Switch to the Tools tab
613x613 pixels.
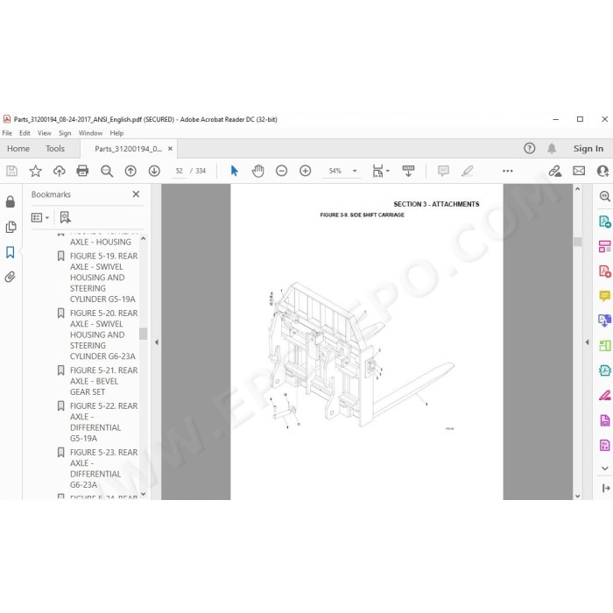pos(55,149)
